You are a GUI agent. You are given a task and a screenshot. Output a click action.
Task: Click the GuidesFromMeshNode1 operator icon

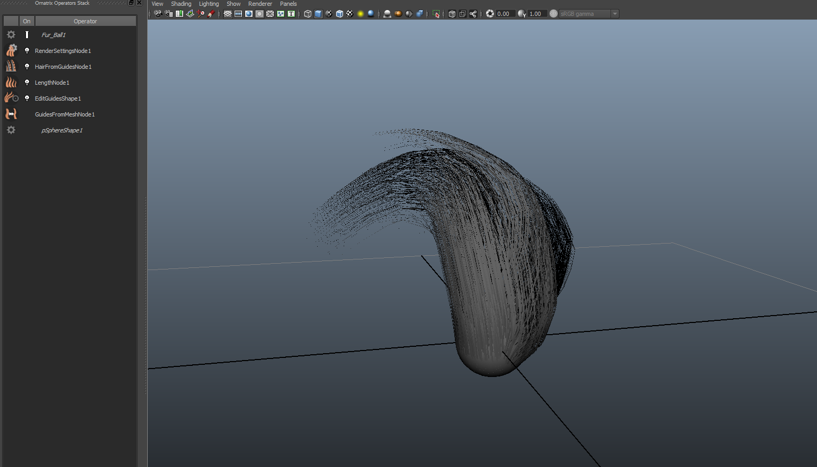11,114
